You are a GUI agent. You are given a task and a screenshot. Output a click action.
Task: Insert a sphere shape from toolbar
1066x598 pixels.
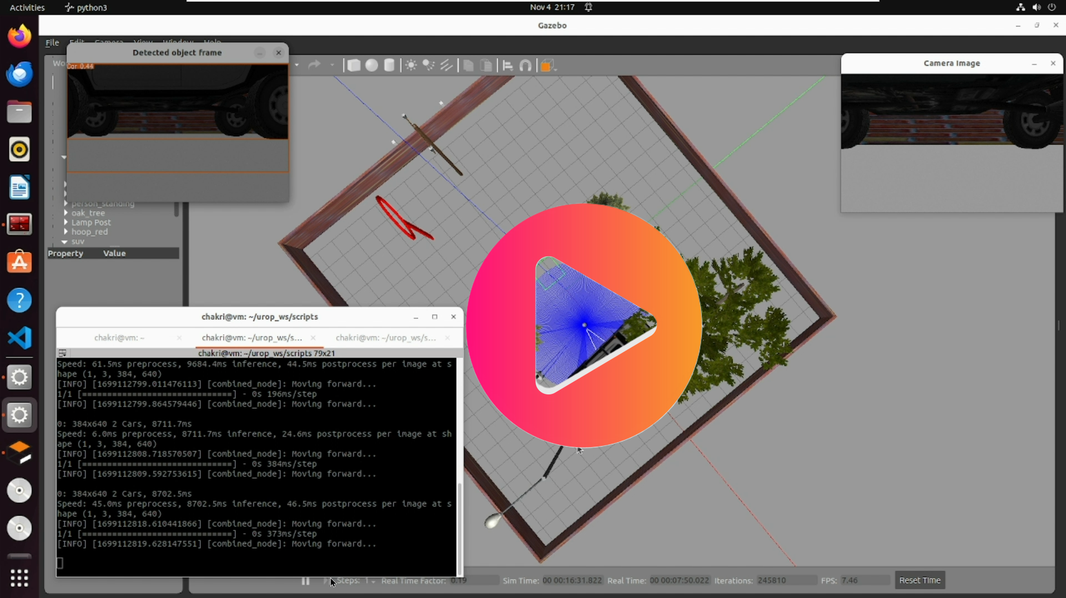click(x=371, y=65)
